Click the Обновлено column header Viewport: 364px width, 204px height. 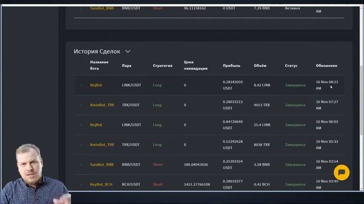tap(326, 66)
